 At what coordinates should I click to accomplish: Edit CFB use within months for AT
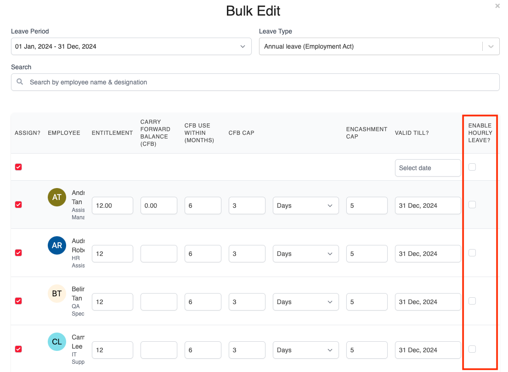click(203, 205)
